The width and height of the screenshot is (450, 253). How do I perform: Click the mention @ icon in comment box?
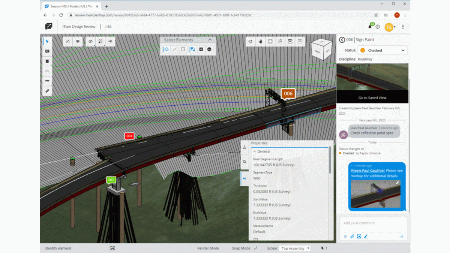[x=345, y=237]
